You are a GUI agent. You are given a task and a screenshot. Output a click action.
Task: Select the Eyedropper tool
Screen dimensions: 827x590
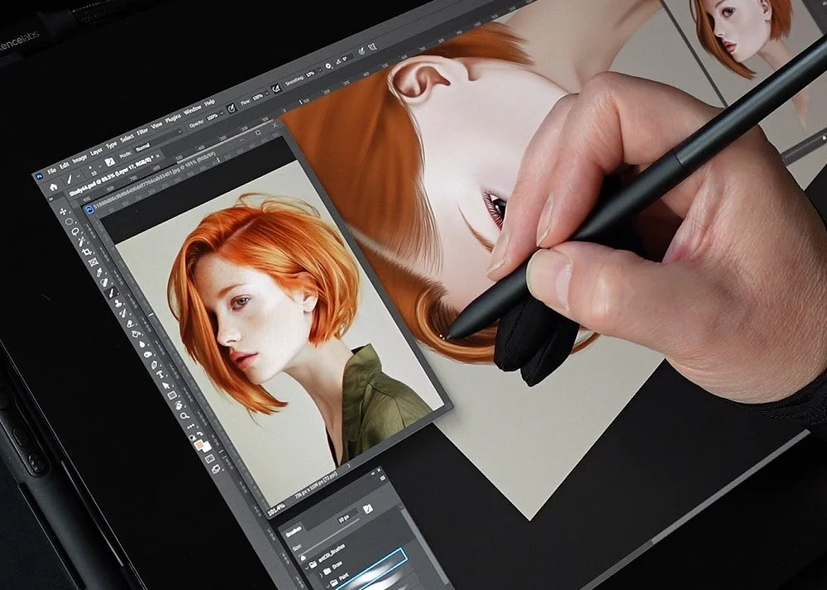pos(99,272)
